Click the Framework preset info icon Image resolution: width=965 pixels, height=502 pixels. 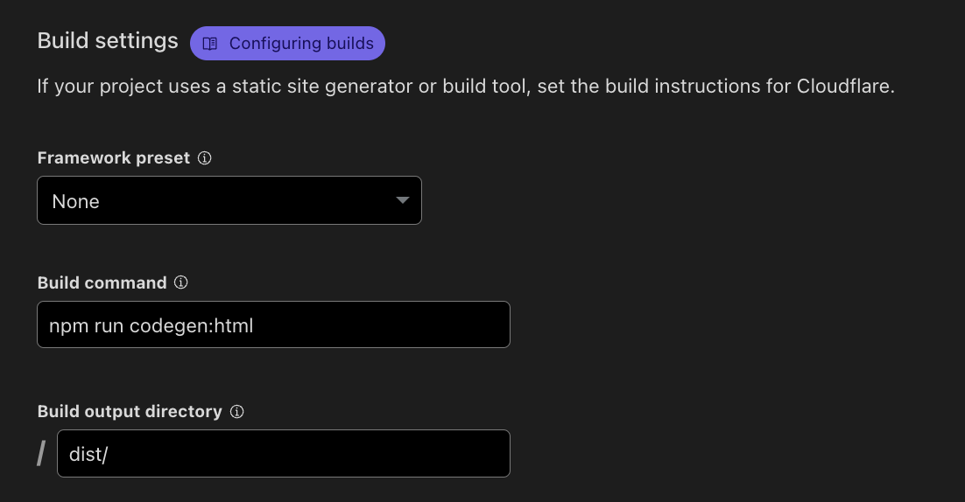pyautogui.click(x=205, y=158)
